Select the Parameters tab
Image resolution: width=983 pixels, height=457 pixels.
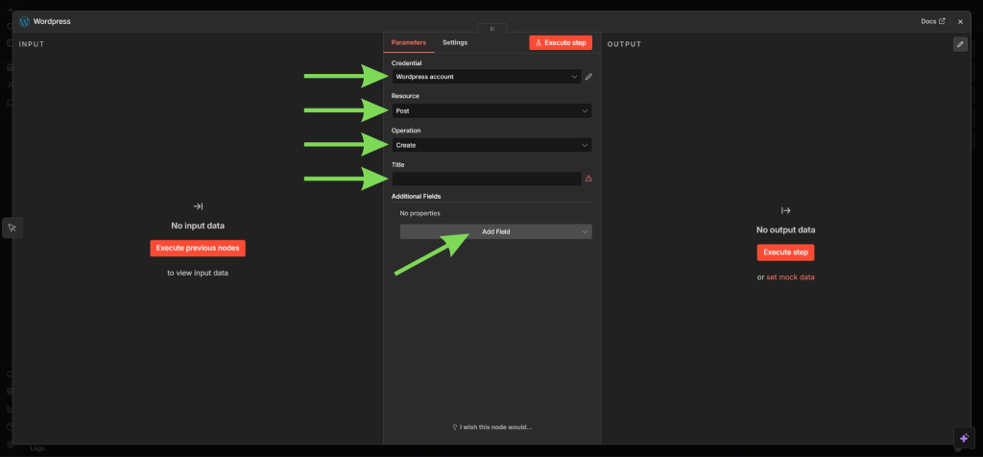click(x=409, y=43)
